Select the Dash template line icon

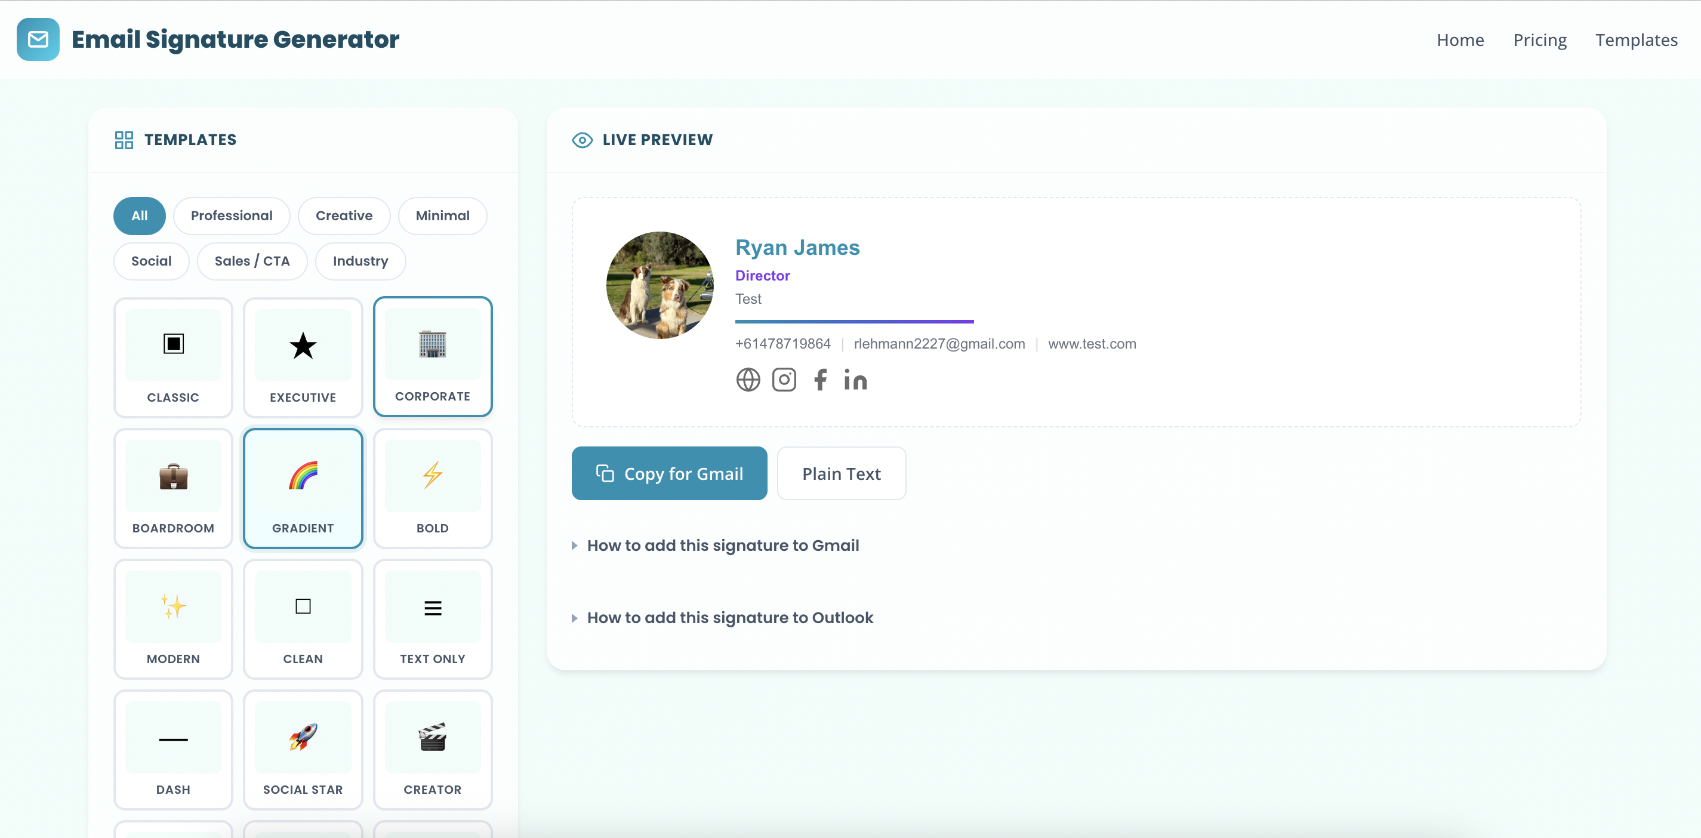click(x=174, y=740)
